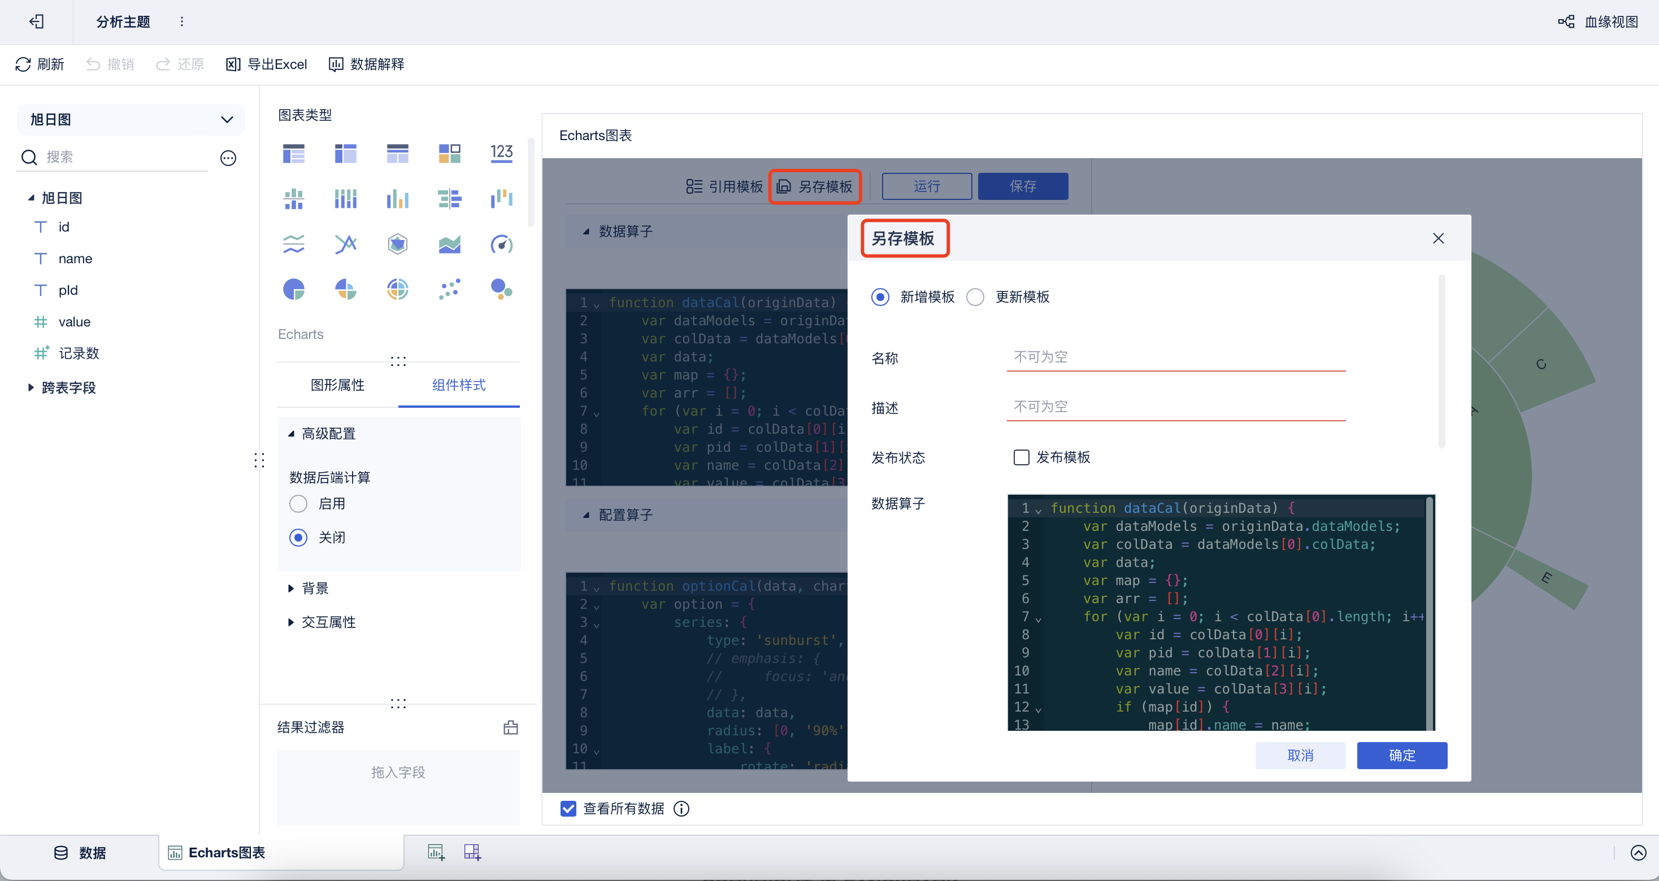Viewport: 1659px width, 881px height.
Task: Choose the pie chart type icon
Action: [294, 289]
